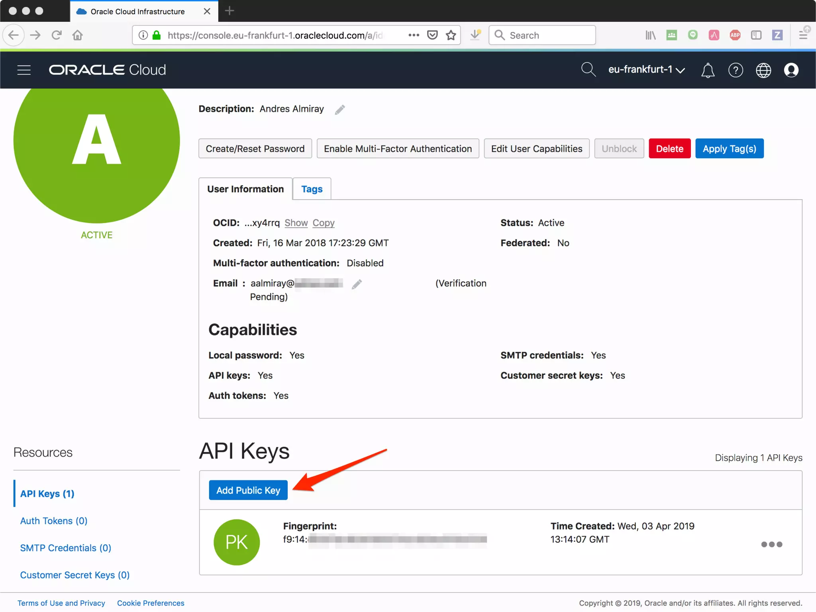The width and height of the screenshot is (816, 612).
Task: Select the User Information tab
Action: [x=245, y=189]
